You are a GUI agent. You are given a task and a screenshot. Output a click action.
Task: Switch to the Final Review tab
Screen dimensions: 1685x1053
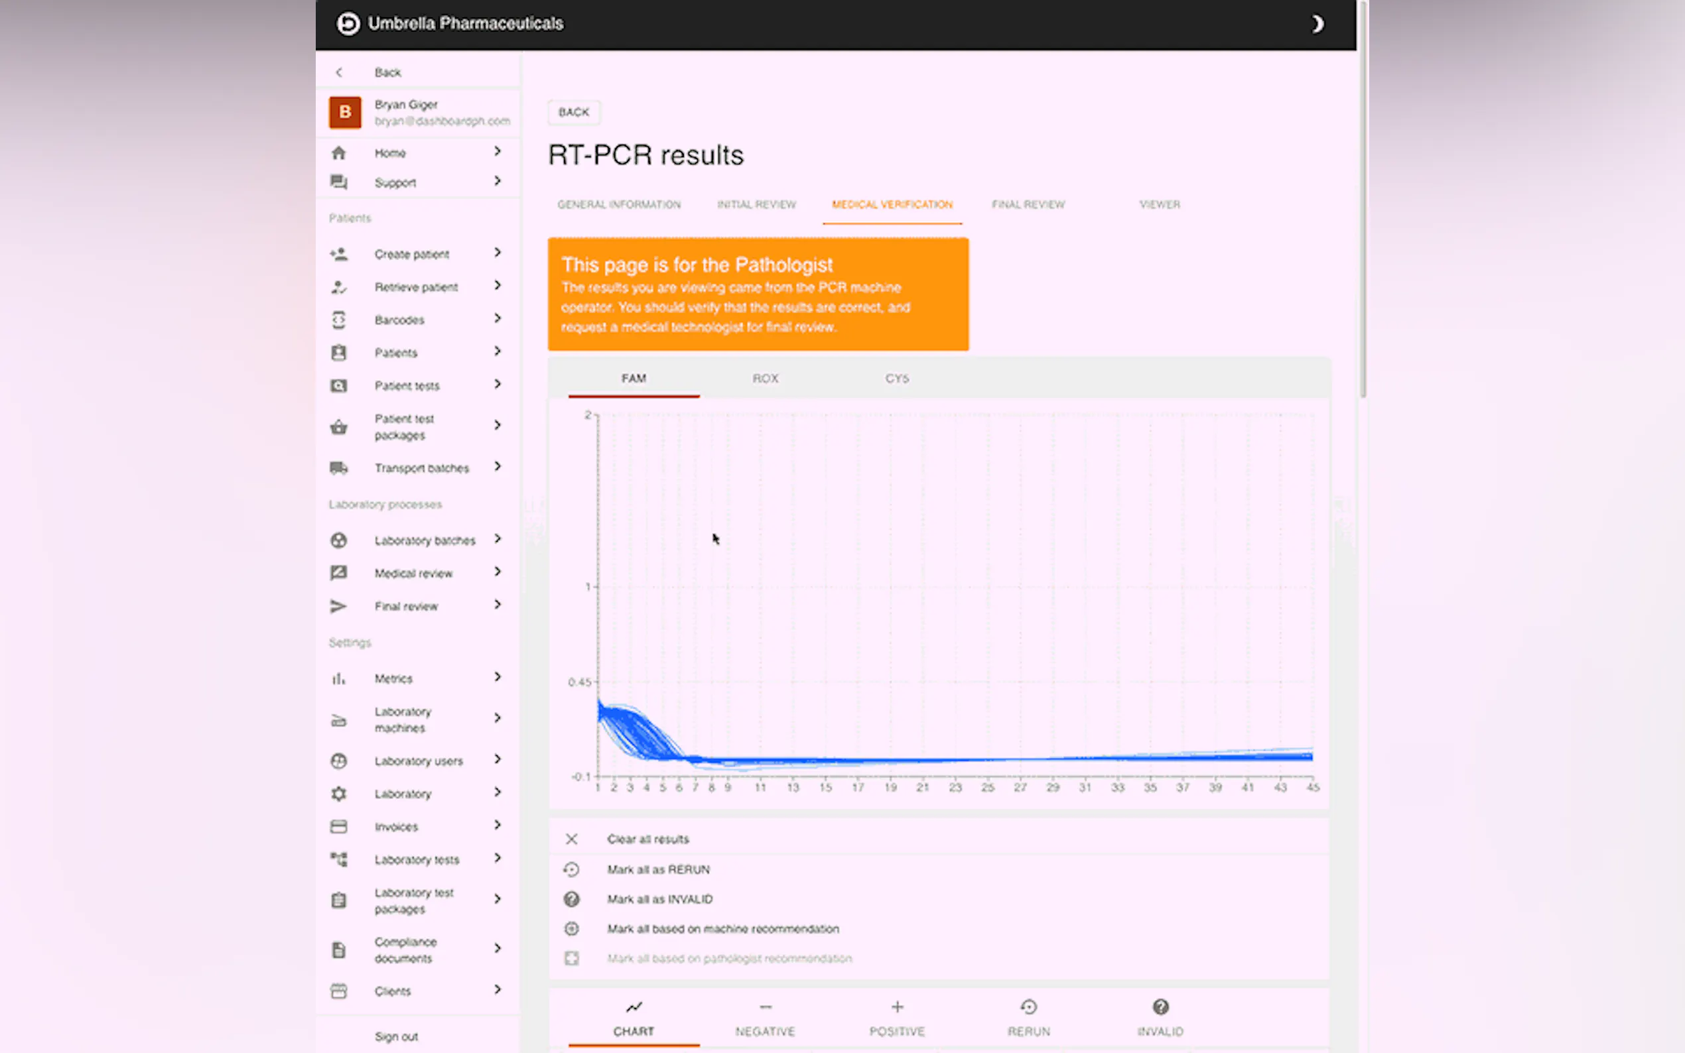1028,205
